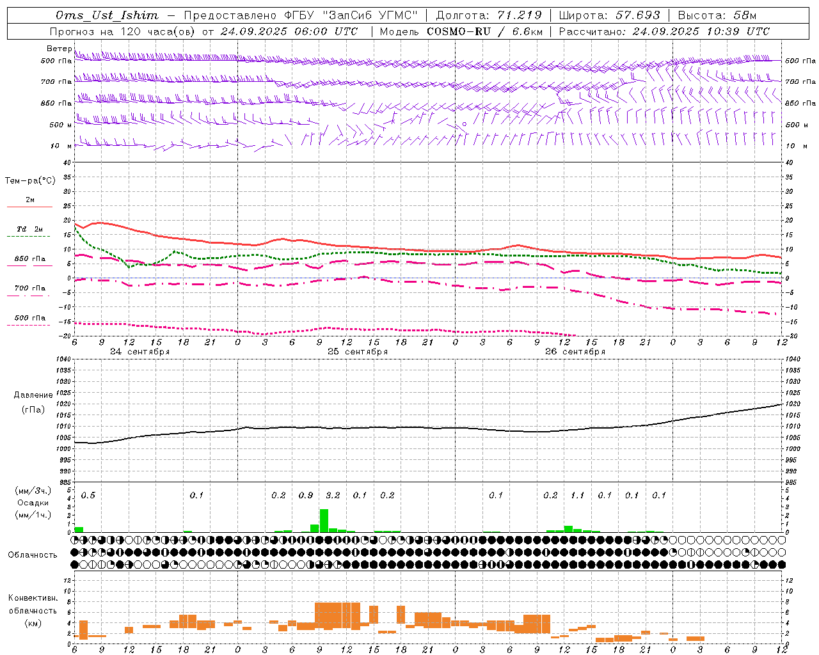Click the Осадки panel label
Screen dimensions: 819x655
click(x=33, y=503)
